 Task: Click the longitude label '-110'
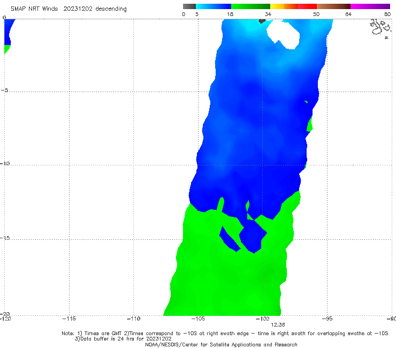click(x=133, y=319)
